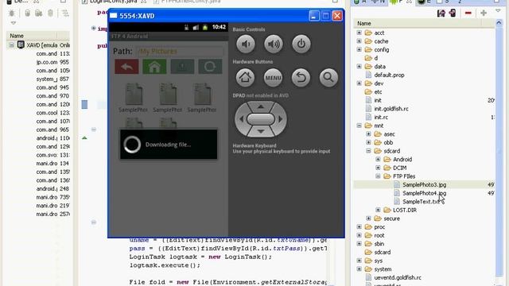Tap the emulator hardware Search button
The height and width of the screenshot is (286, 509).
pyautogui.click(x=328, y=78)
